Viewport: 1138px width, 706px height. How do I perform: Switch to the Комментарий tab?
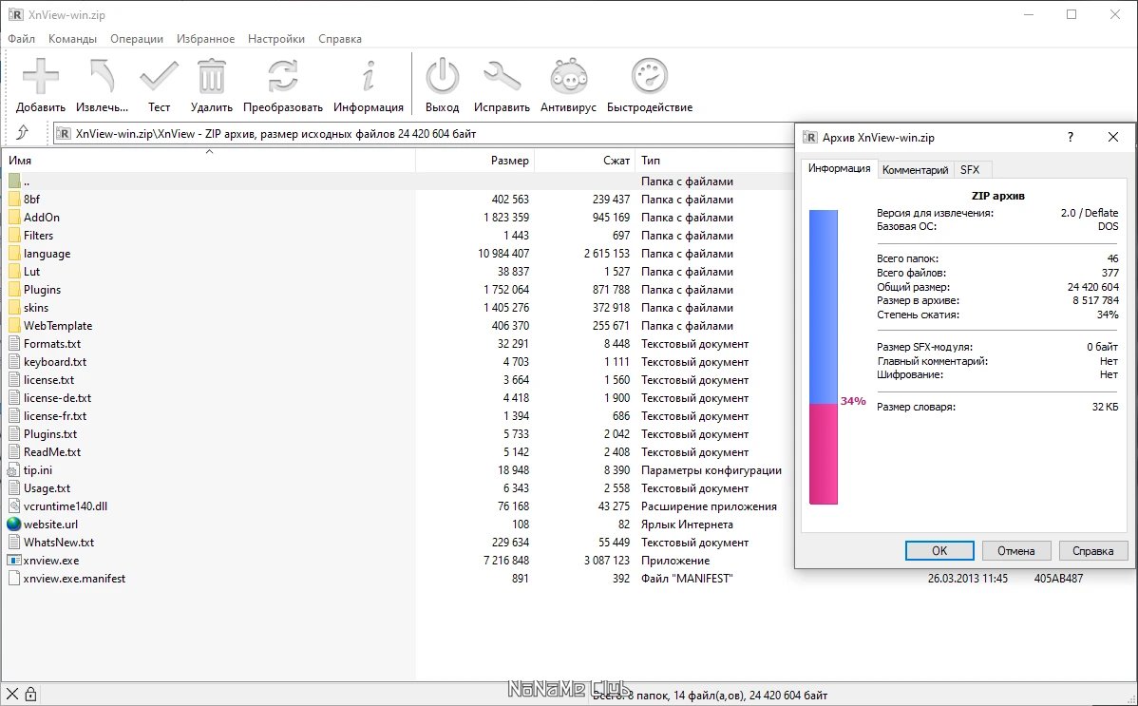915,170
